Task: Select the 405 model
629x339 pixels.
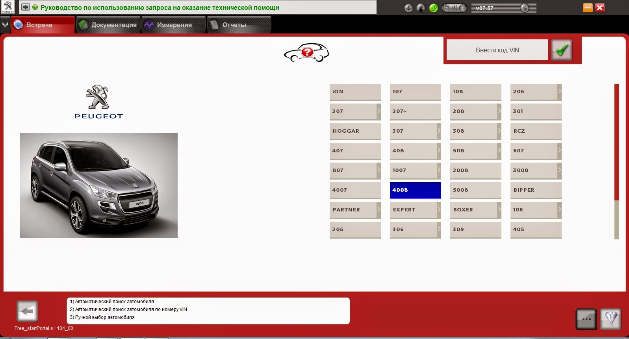Action: point(536,230)
